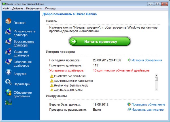Open the Действие menu
The height and width of the screenshot is (122, 170).
point(18,9)
